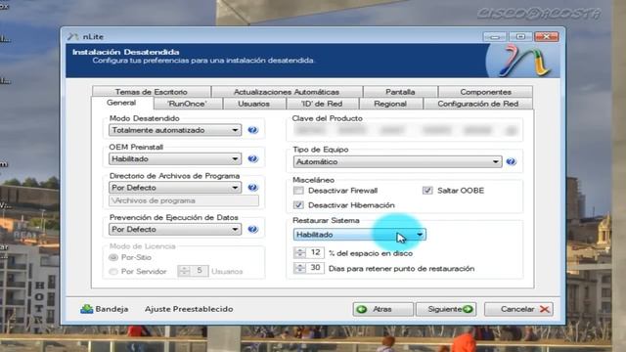Toggle Desactivar Firewall checkbox
This screenshot has width=626, height=352.
click(x=298, y=191)
